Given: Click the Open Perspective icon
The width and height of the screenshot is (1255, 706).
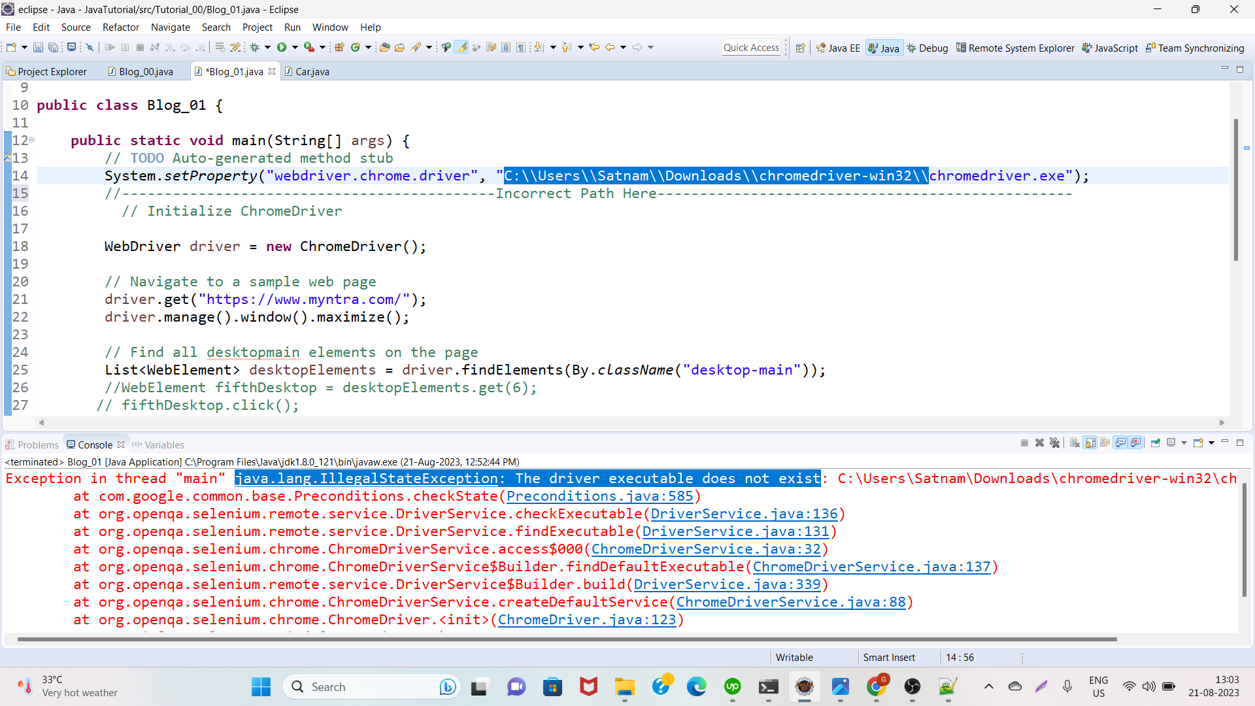Looking at the screenshot, I should pyautogui.click(x=800, y=48).
